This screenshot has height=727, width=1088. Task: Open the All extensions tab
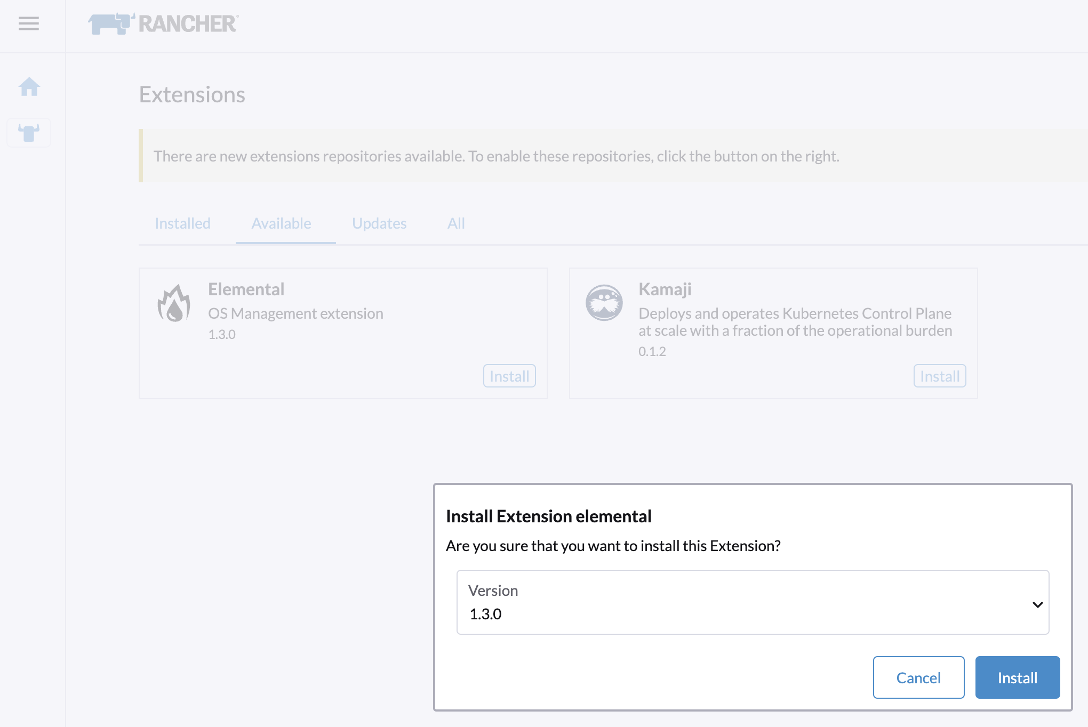[x=455, y=223]
